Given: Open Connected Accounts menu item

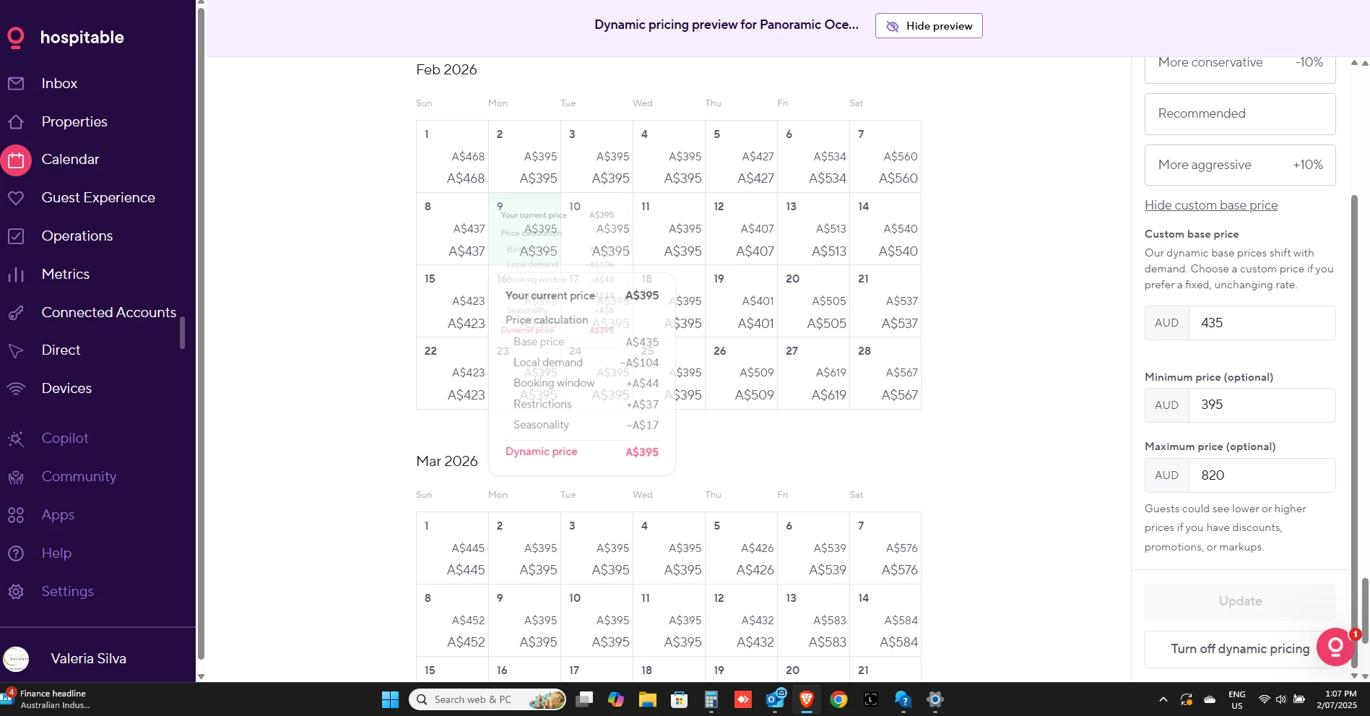Looking at the screenshot, I should (x=109, y=313).
